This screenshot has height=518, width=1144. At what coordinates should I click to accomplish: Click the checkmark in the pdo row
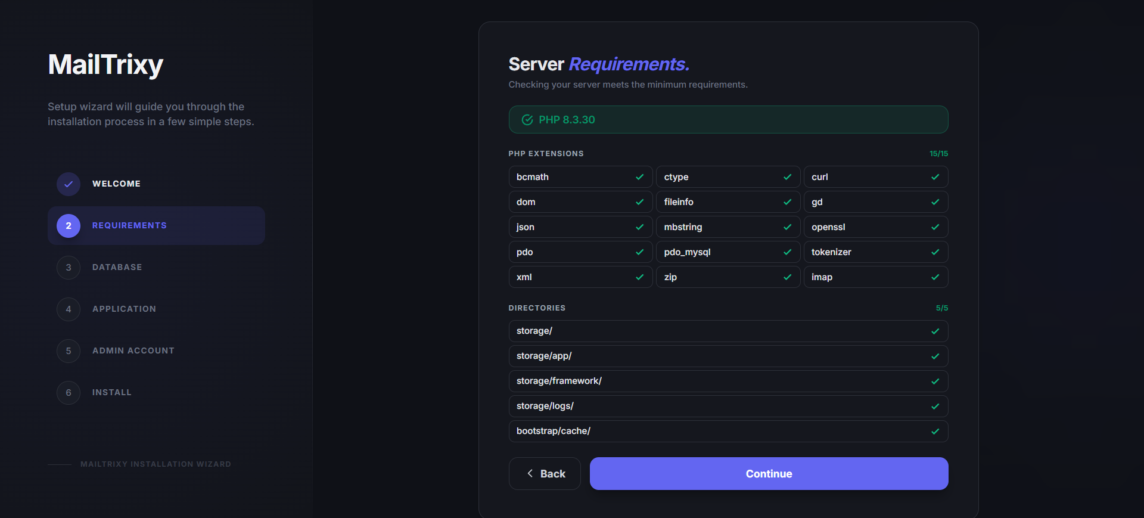coord(640,252)
